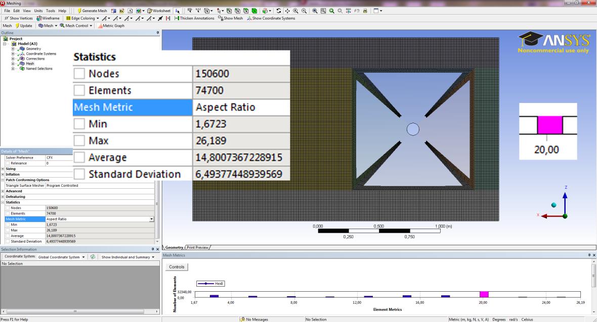Expand the Advanced group

(x=3, y=191)
